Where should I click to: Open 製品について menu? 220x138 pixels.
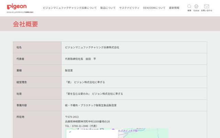click(108, 8)
